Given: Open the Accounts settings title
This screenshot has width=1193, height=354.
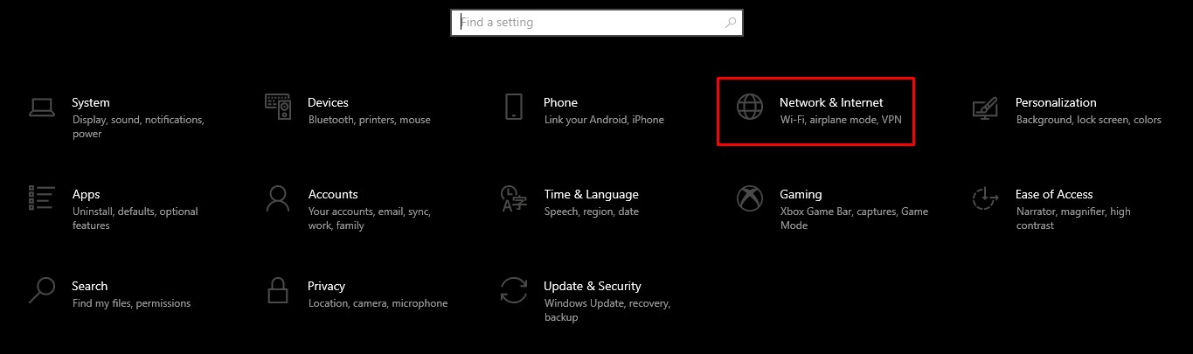Looking at the screenshot, I should [x=333, y=194].
